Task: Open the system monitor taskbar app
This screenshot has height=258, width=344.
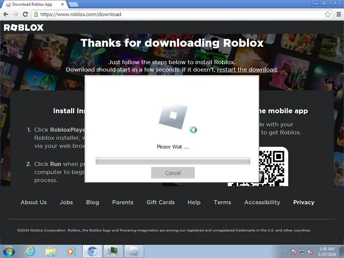Action: pyautogui.click(x=113, y=251)
